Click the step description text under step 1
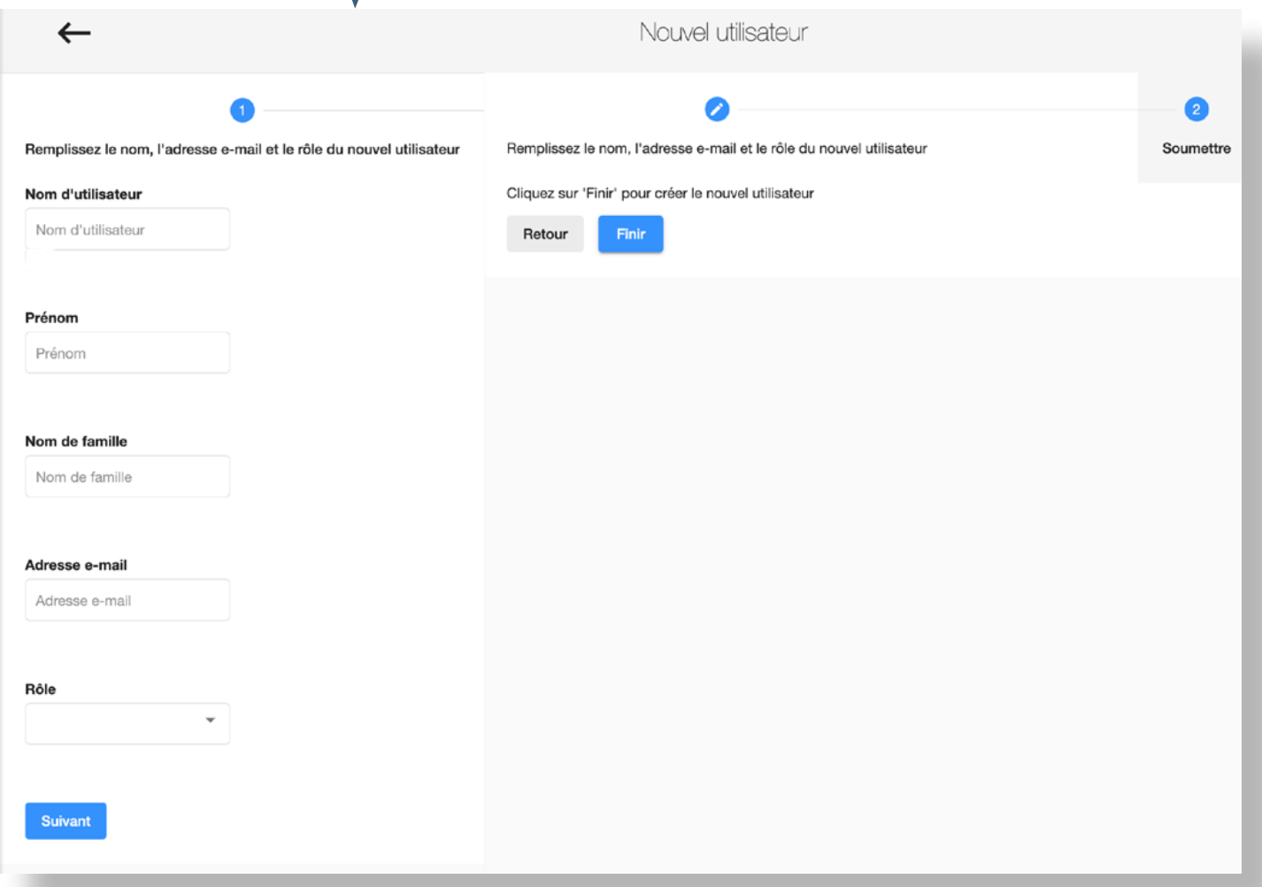This screenshot has height=887, width=1262. pyautogui.click(x=242, y=150)
